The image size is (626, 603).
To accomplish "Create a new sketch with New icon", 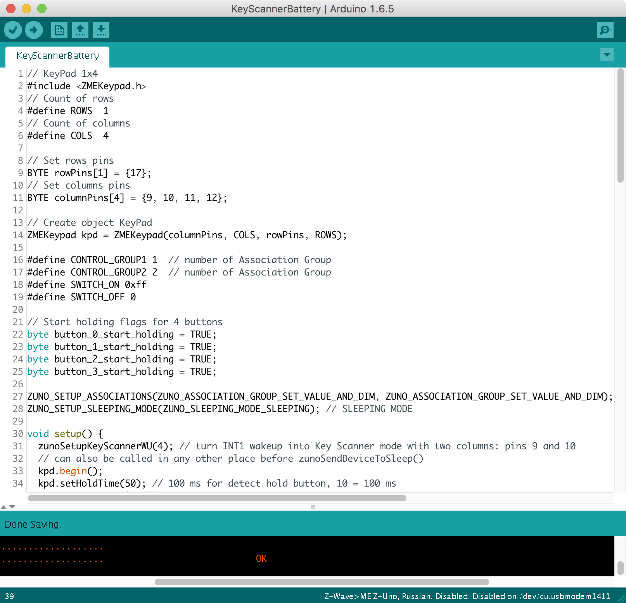I will (x=59, y=30).
